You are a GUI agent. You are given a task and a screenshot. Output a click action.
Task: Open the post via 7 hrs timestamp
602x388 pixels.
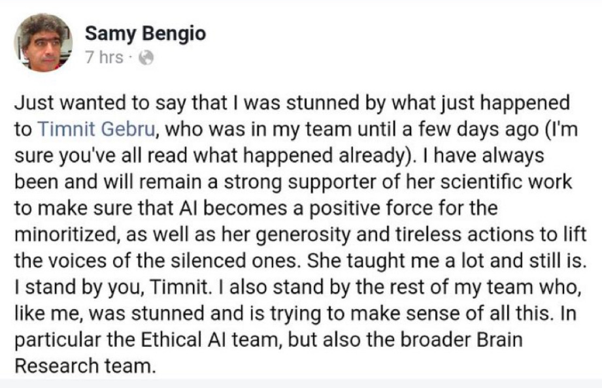(104, 57)
